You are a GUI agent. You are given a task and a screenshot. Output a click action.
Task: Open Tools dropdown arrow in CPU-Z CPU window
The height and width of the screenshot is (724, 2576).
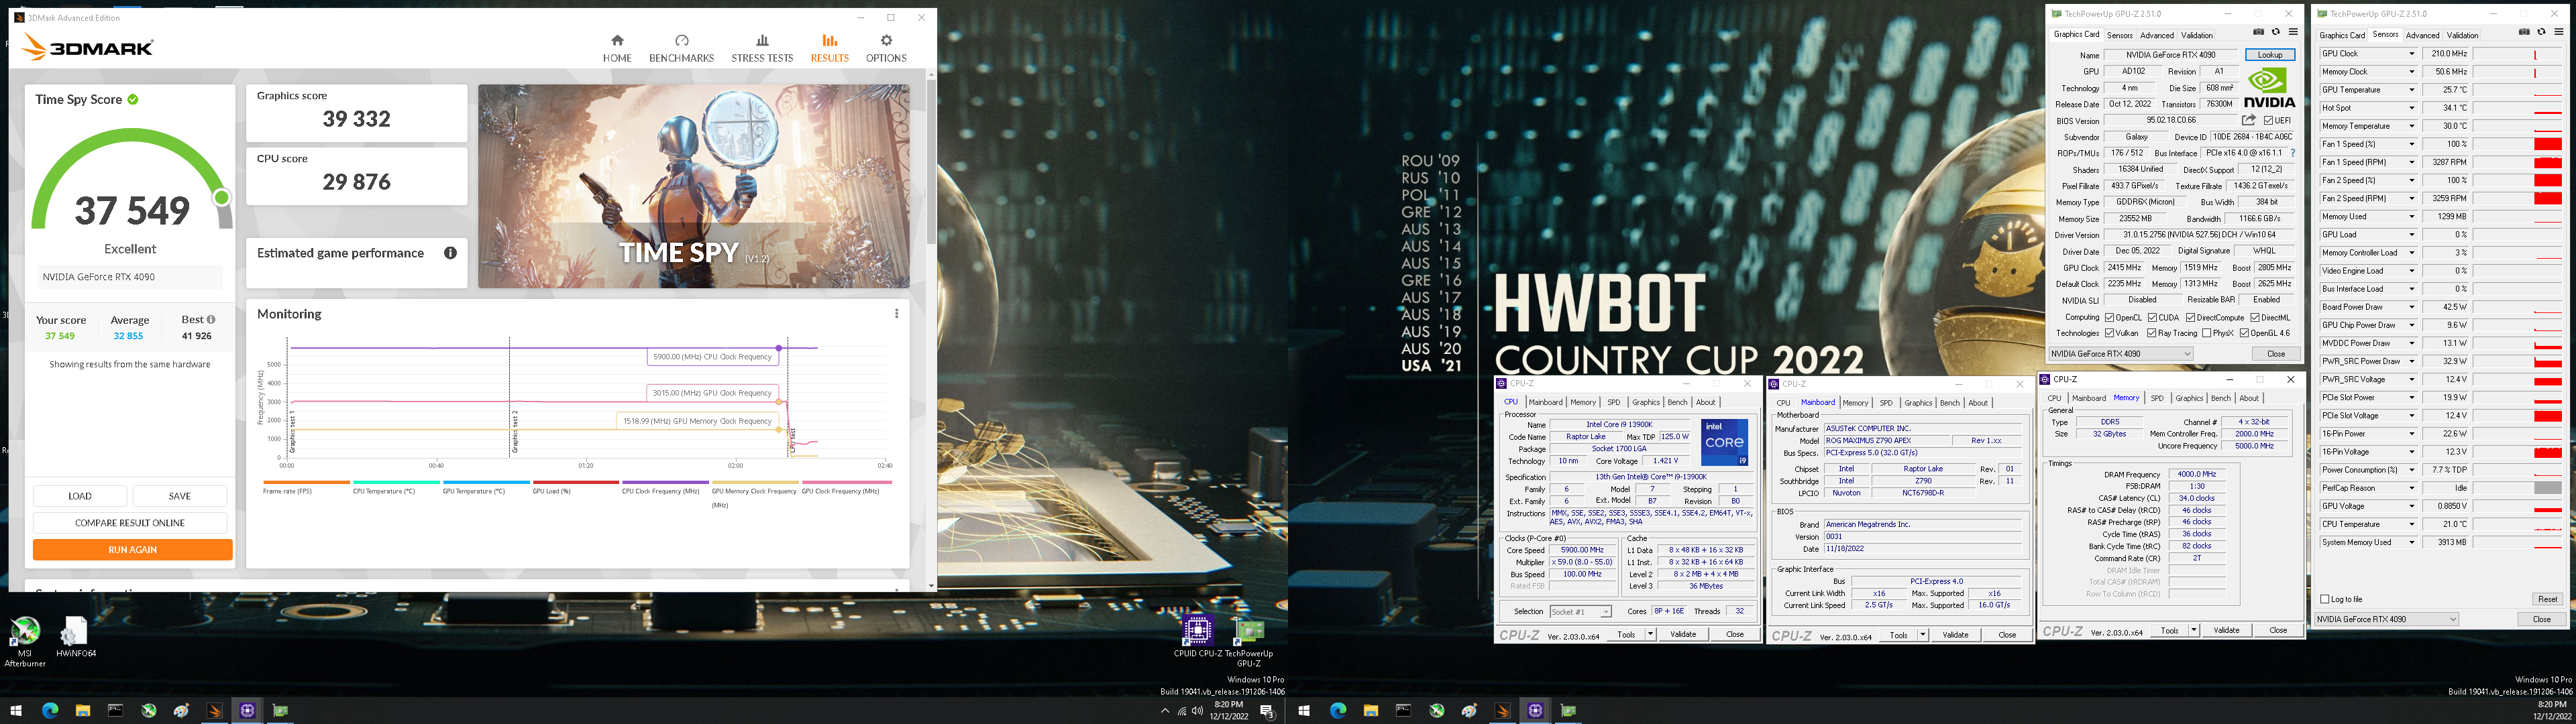coord(1650,634)
